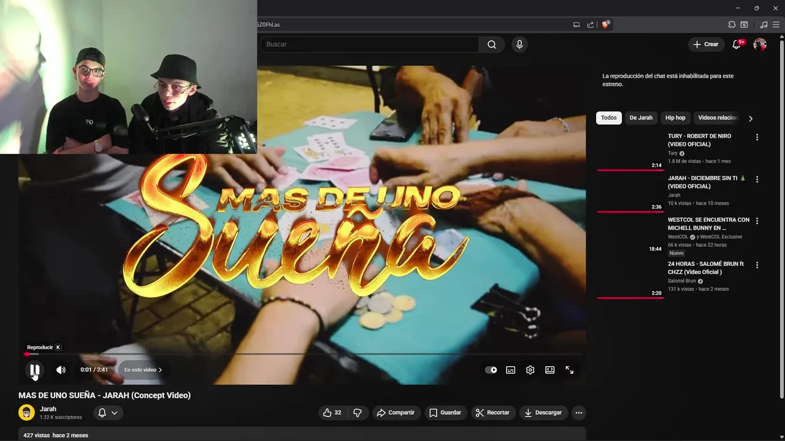This screenshot has height=441, width=785.
Task: Click the Descargar download button
Action: point(543,413)
